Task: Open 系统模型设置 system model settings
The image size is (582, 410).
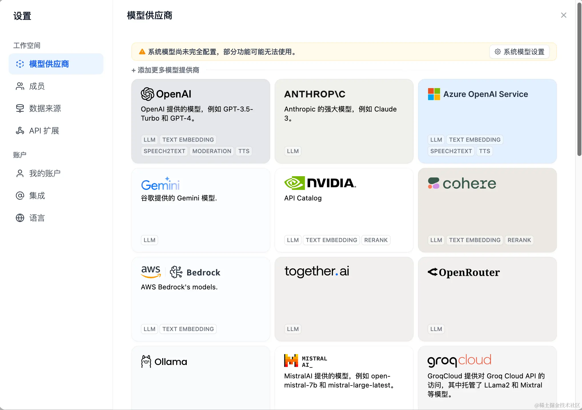Action: (519, 52)
